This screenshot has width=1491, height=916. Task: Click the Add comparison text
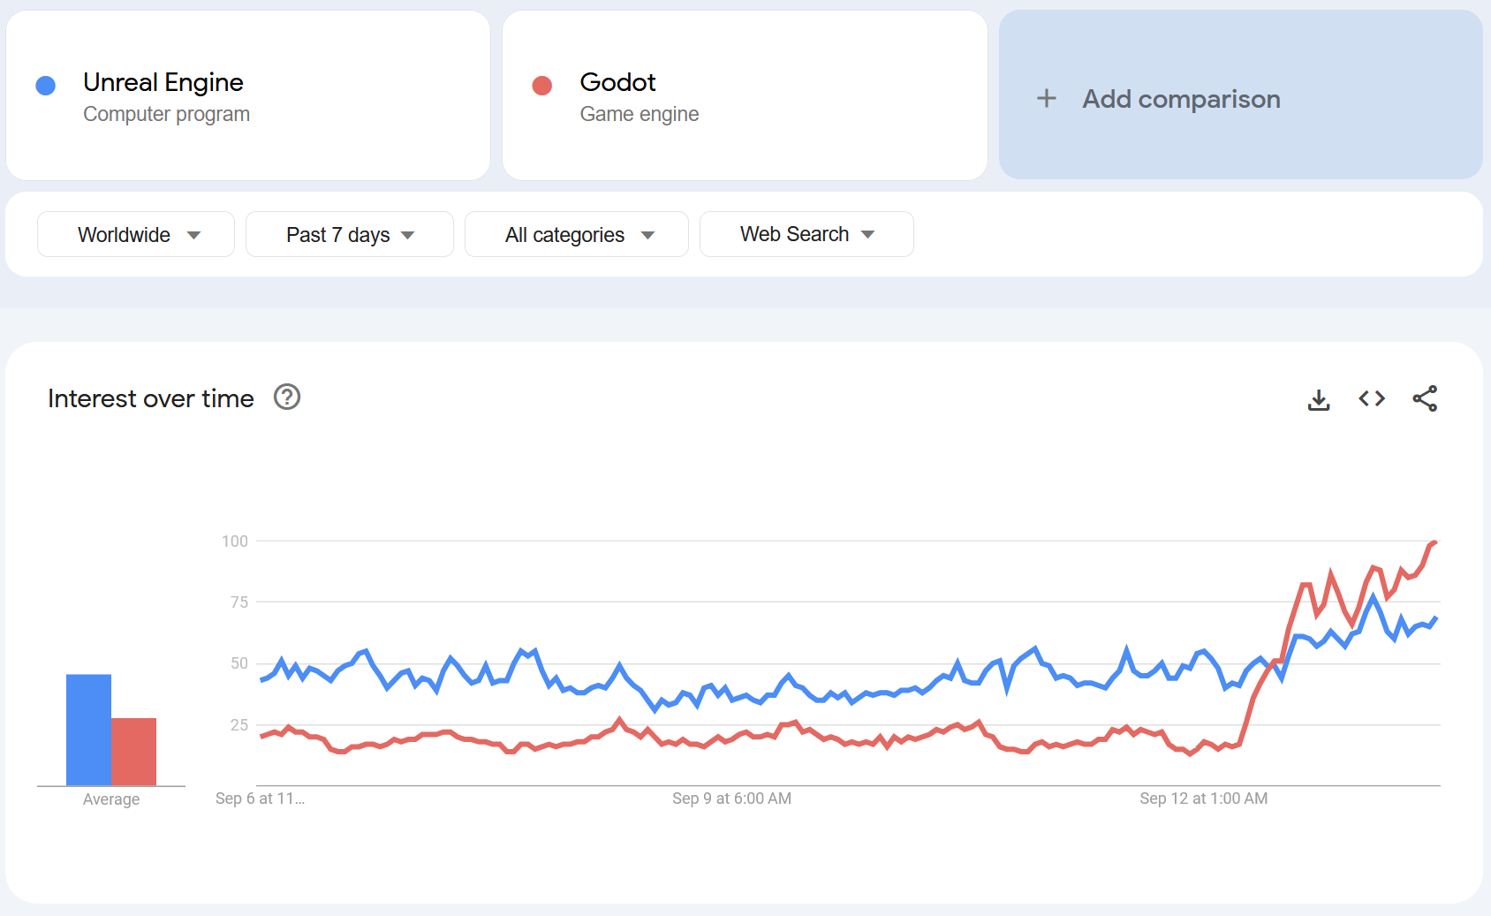click(1181, 99)
